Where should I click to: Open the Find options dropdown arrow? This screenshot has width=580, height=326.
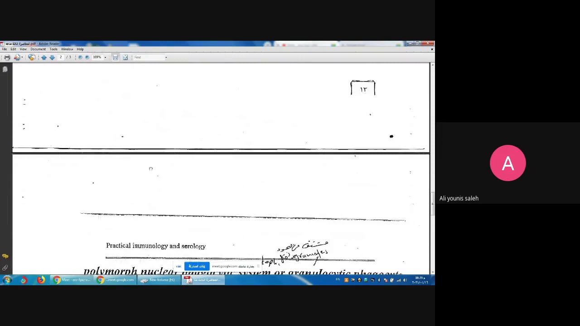pos(166,58)
